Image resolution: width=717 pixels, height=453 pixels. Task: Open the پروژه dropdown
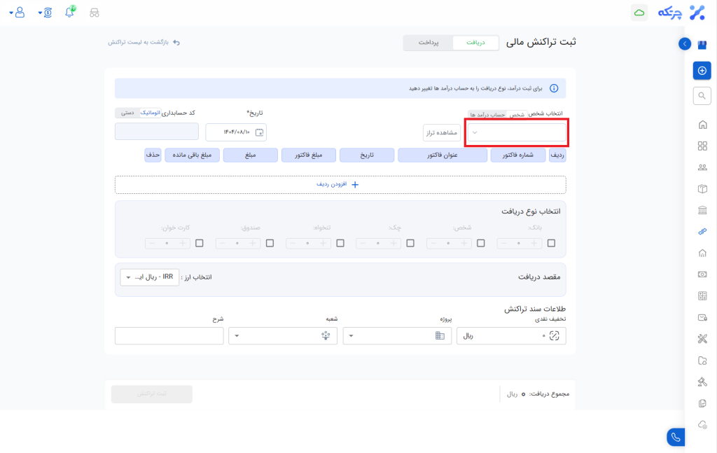coord(398,336)
